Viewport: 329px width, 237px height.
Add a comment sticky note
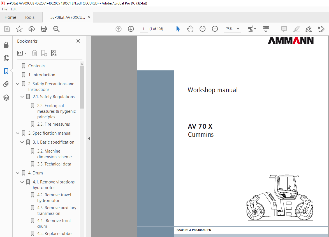tap(284, 29)
